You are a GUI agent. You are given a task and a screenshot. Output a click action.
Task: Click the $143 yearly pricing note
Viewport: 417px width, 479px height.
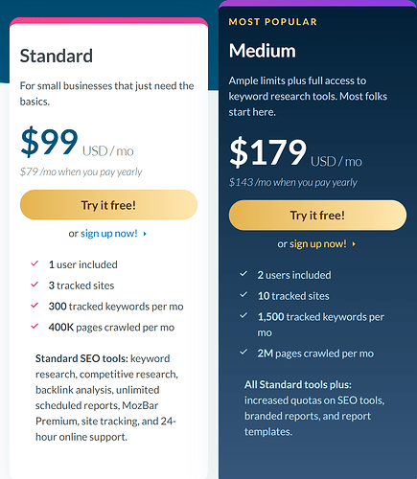coord(293,182)
